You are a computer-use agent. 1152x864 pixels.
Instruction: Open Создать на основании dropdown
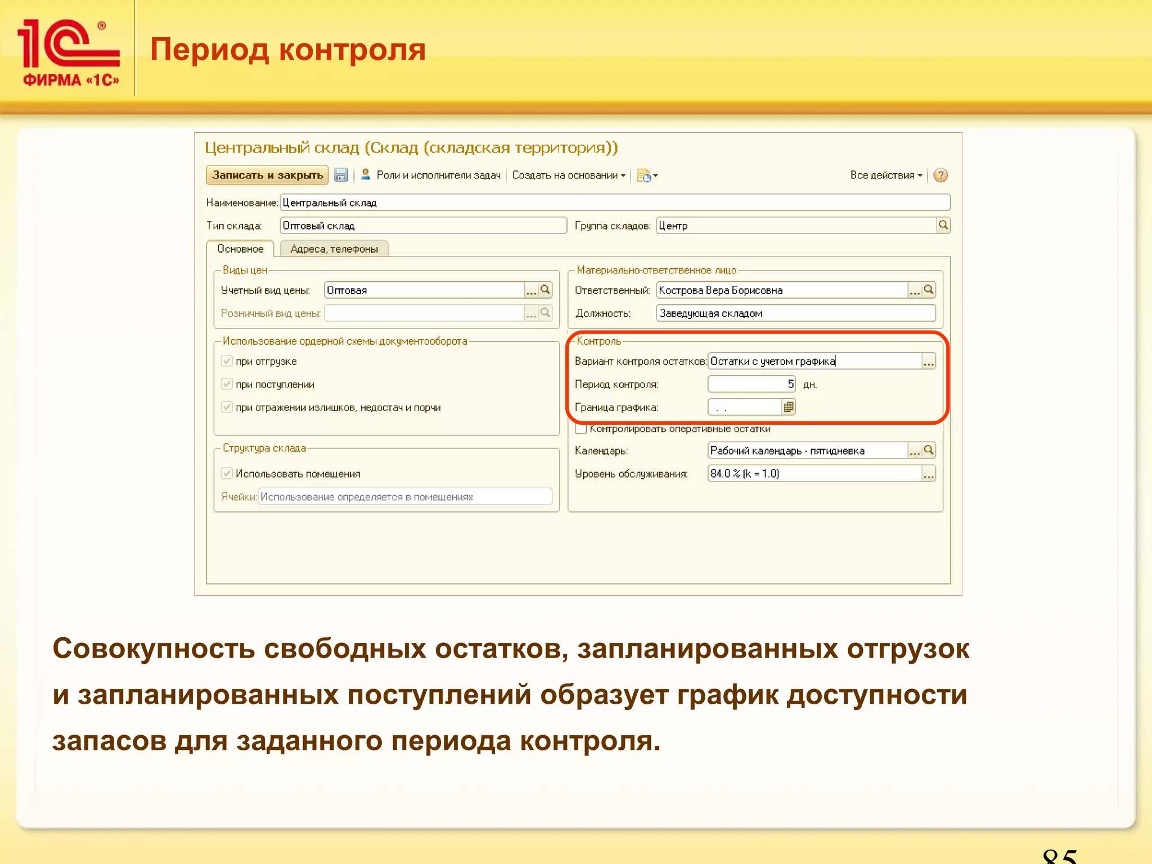[569, 175]
